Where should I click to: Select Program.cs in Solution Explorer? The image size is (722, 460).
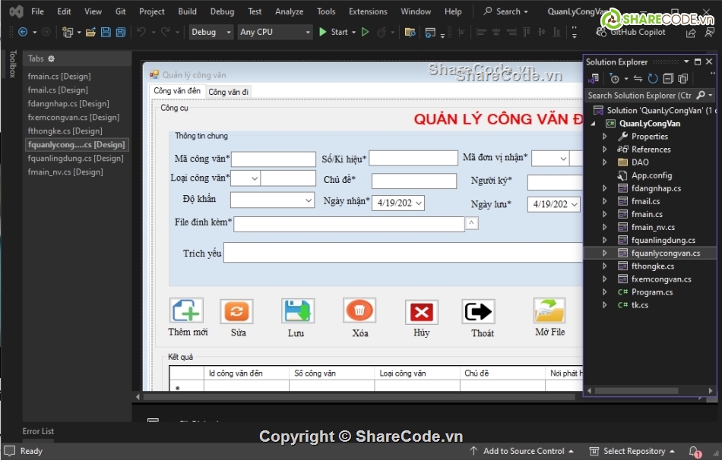point(651,292)
